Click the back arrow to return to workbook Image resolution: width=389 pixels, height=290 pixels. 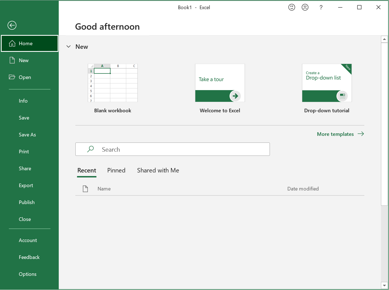point(12,26)
